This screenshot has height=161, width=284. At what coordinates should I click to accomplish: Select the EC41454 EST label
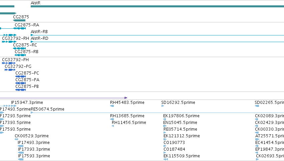270,143
